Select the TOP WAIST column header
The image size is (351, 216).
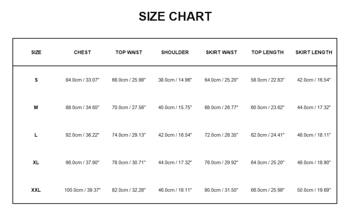(129, 53)
